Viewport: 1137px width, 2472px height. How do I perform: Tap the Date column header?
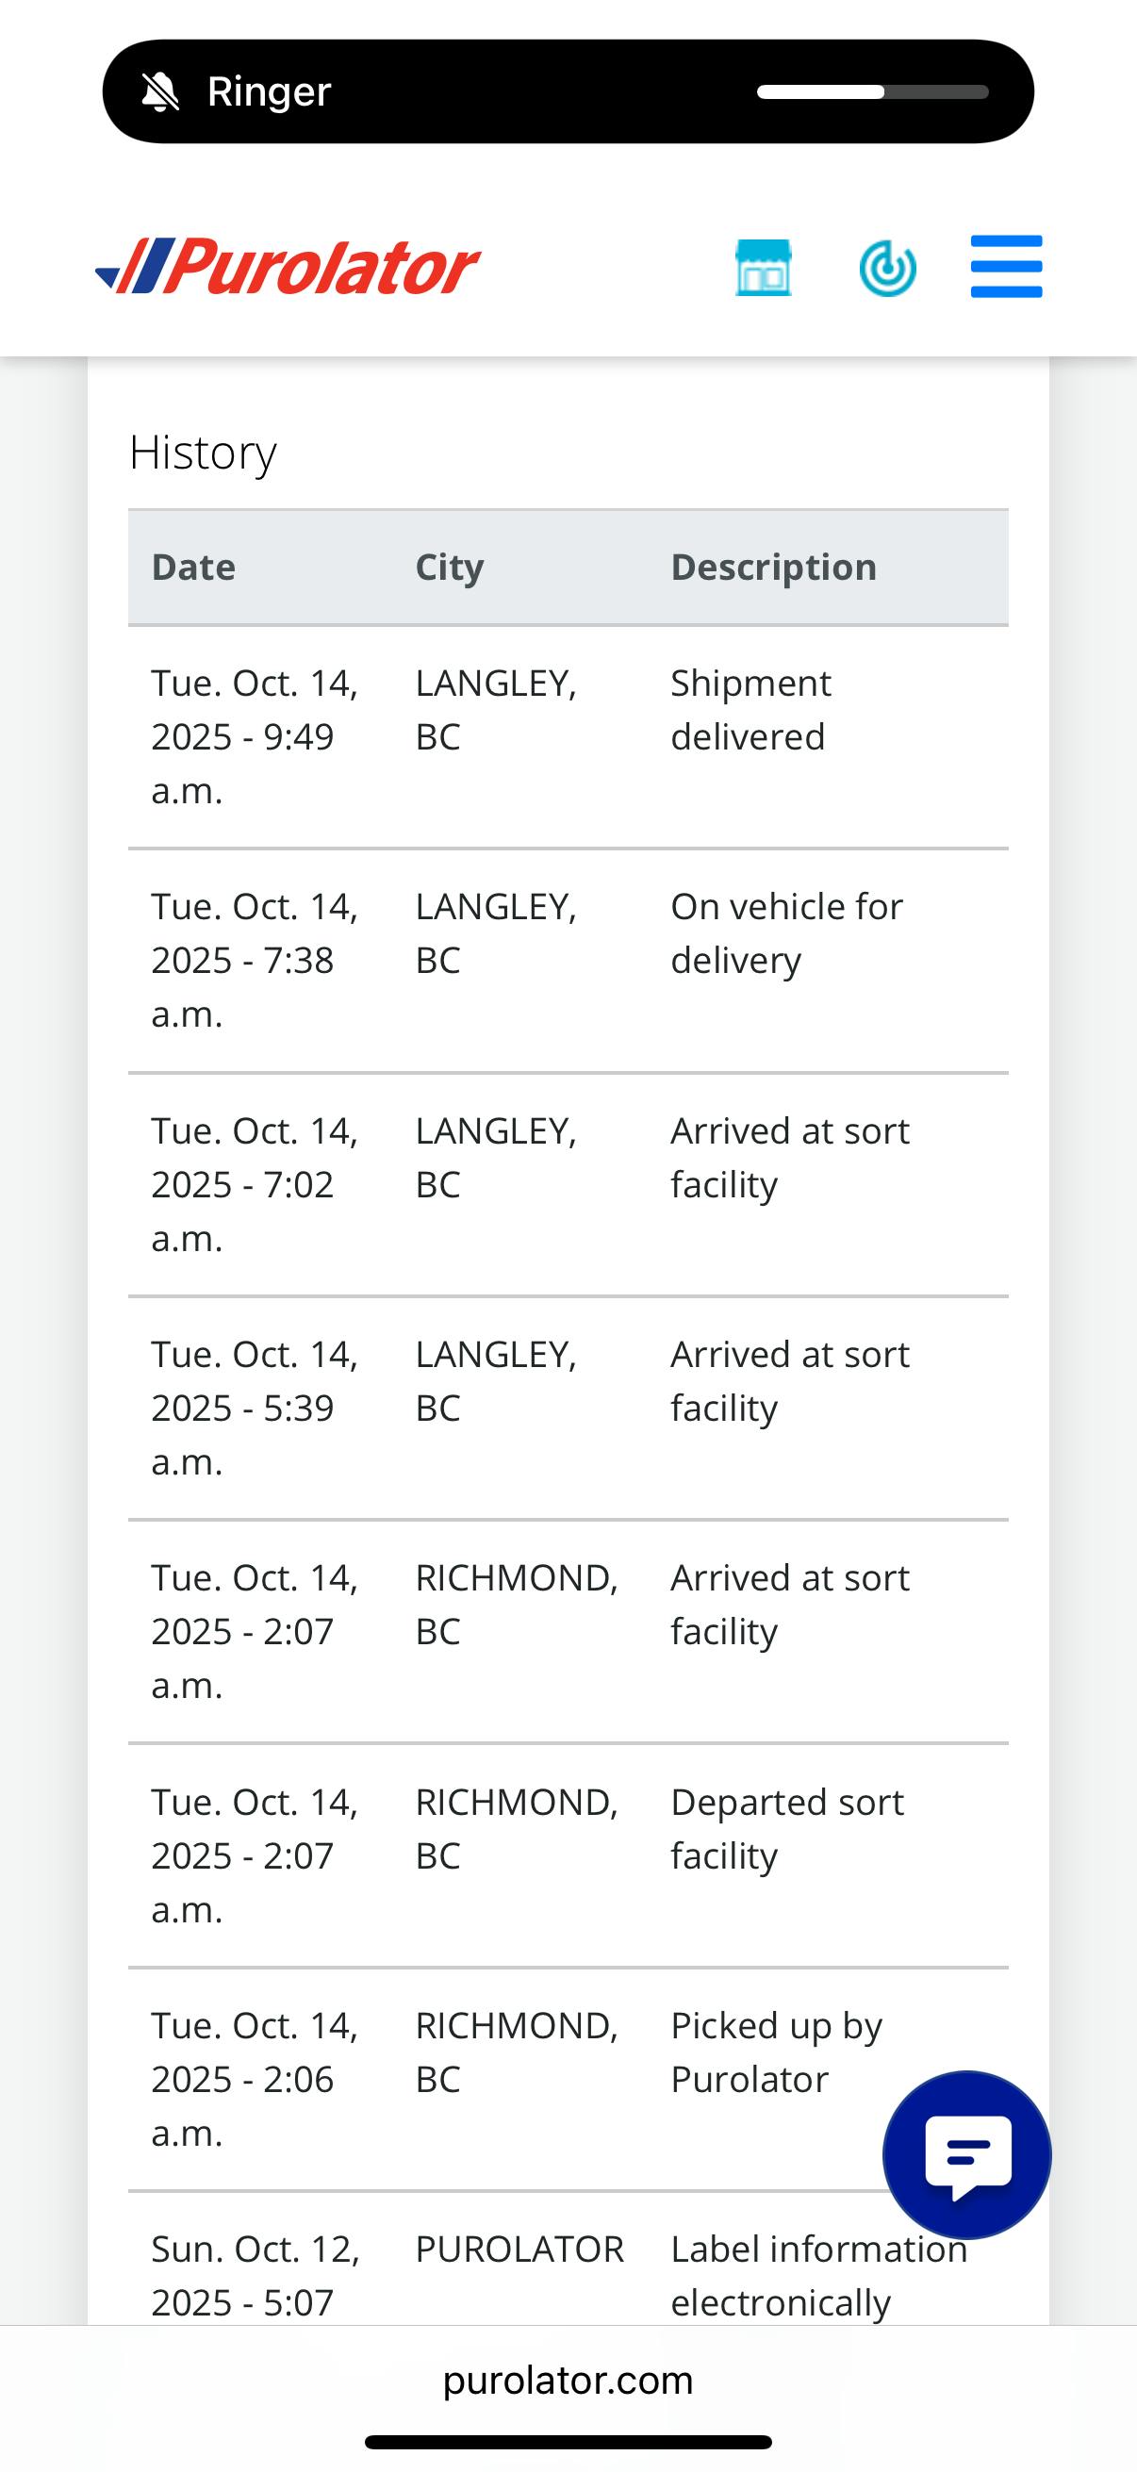[x=194, y=568]
